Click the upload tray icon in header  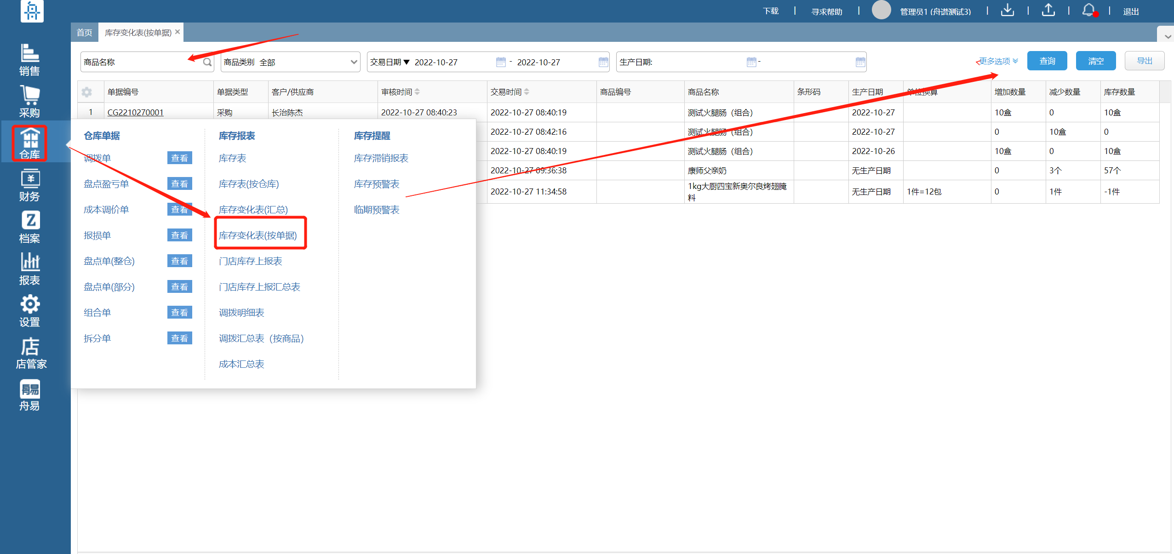tap(1048, 10)
